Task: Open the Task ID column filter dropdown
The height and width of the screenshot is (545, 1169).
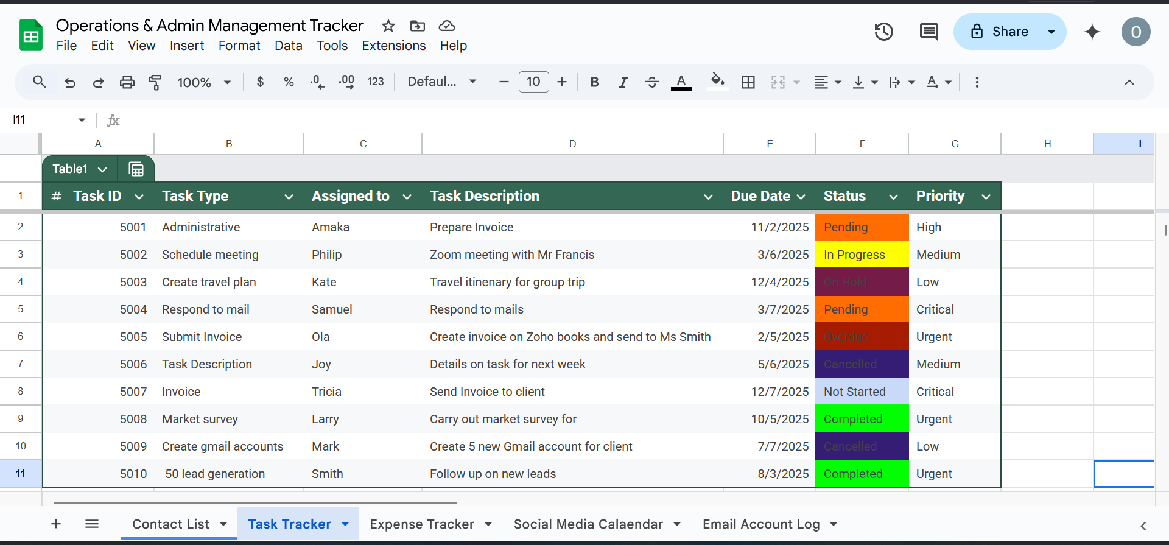Action: tap(139, 197)
